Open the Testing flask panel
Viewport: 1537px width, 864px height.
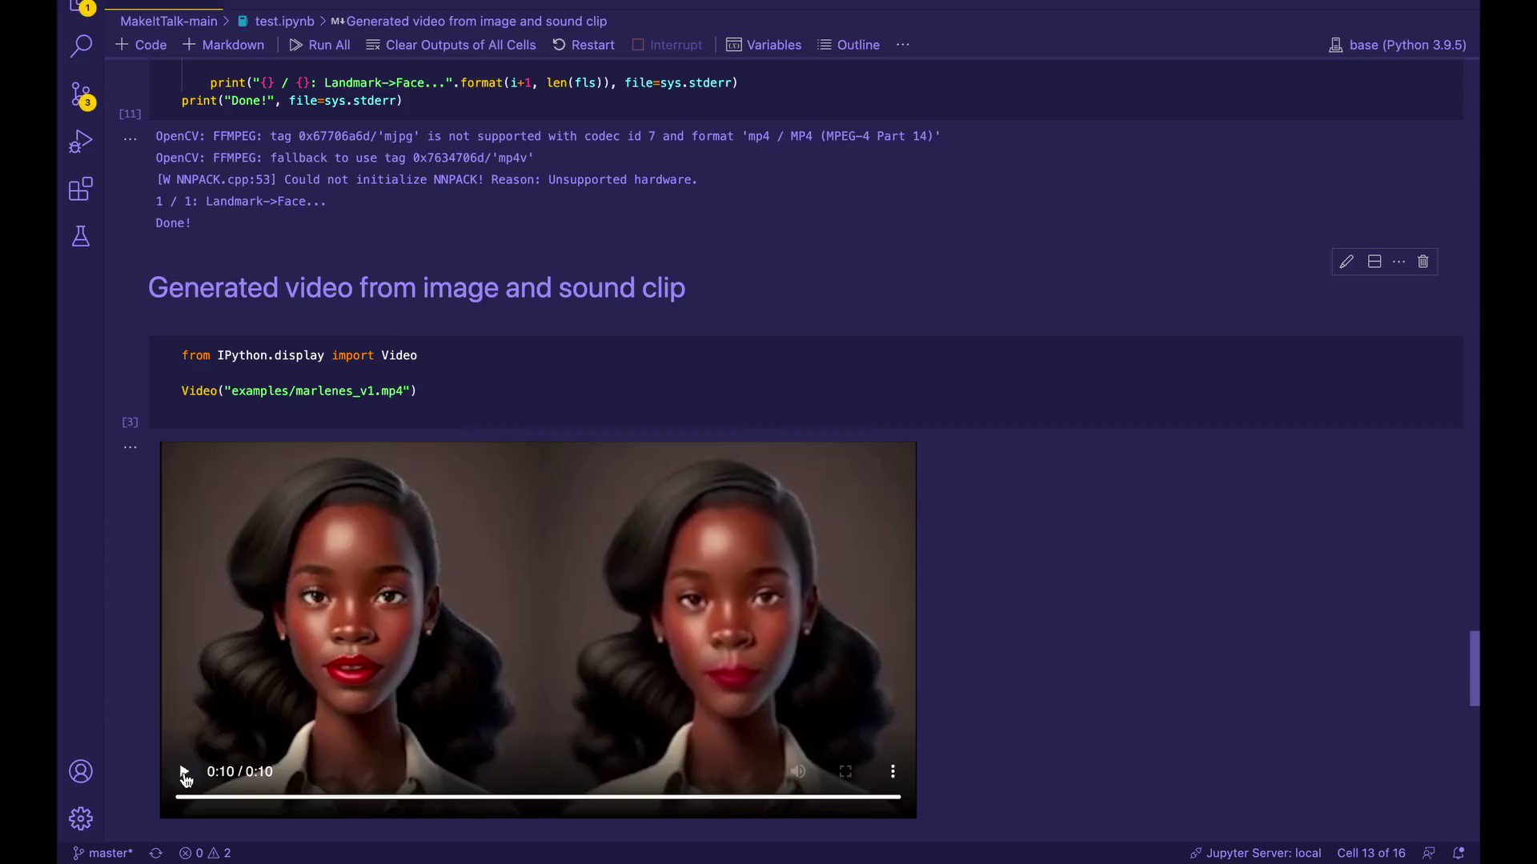click(80, 235)
